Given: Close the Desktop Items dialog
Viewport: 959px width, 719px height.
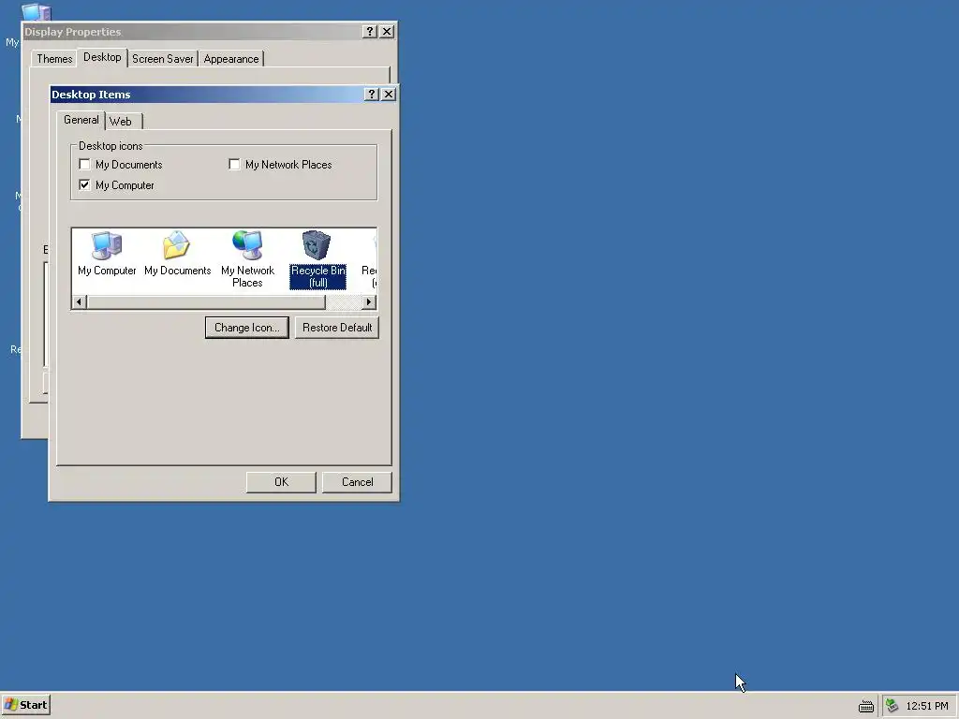Looking at the screenshot, I should (389, 95).
